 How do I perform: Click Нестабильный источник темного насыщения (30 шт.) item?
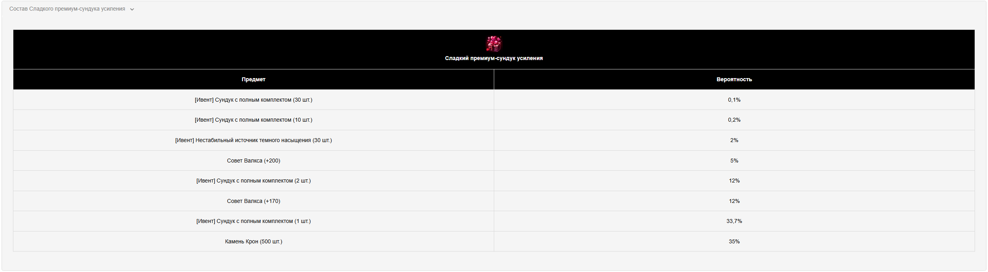click(x=254, y=140)
